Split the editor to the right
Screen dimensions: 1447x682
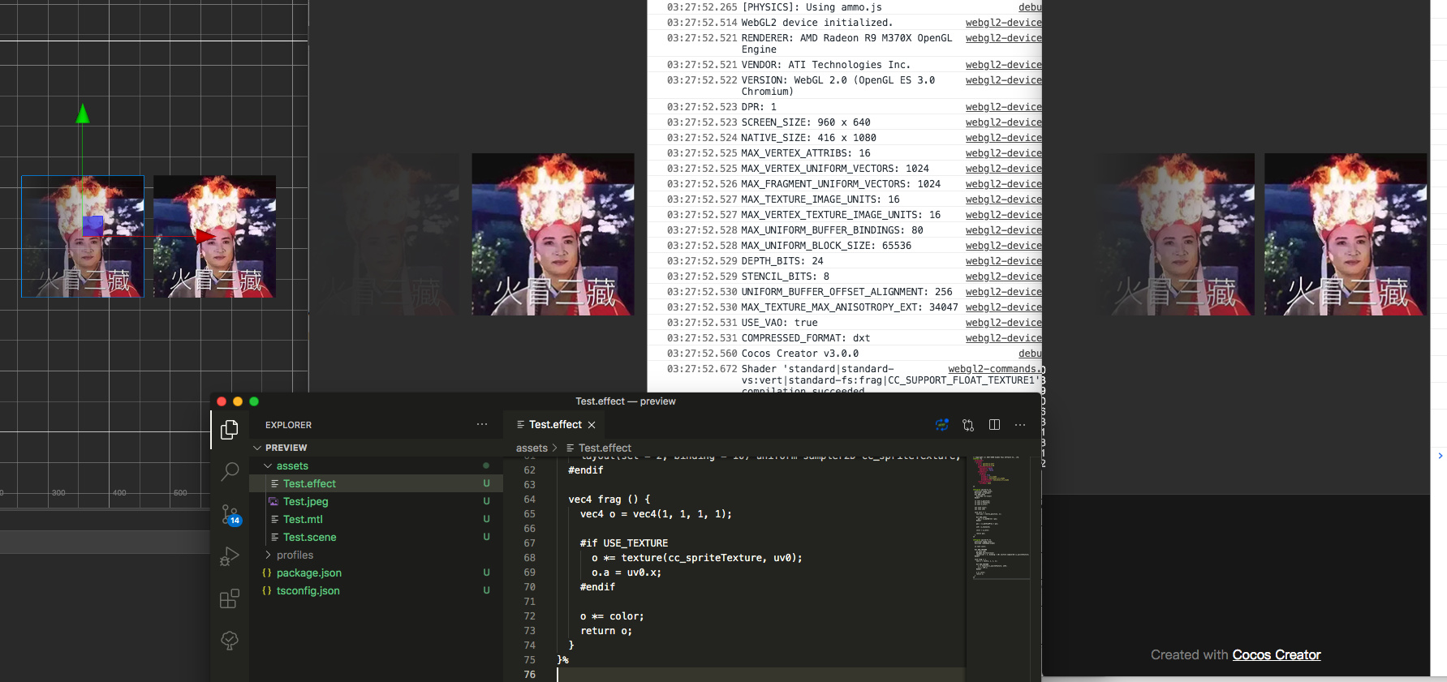click(994, 424)
